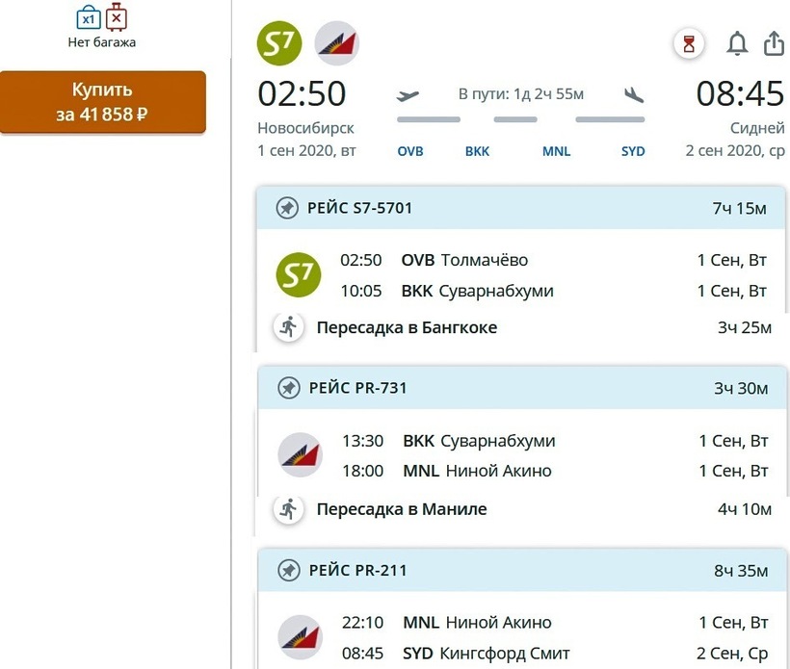Share this flight via share icon
This screenshot has width=790, height=669.
pyautogui.click(x=773, y=43)
